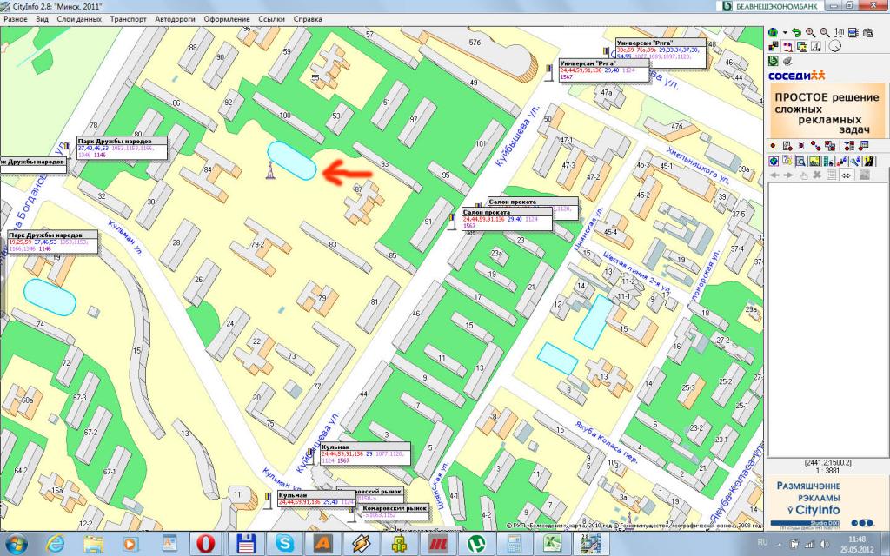The image size is (890, 556).
Task: Click the list view icon beside the X
Action: [832, 175]
